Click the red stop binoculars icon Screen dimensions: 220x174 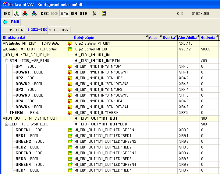[25, 13]
